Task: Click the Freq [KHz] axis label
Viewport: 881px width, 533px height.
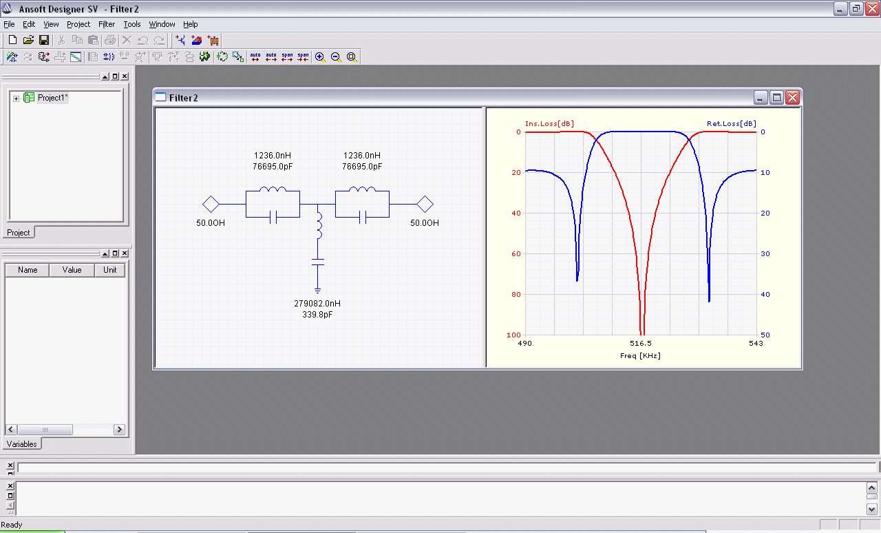Action: 641,356
